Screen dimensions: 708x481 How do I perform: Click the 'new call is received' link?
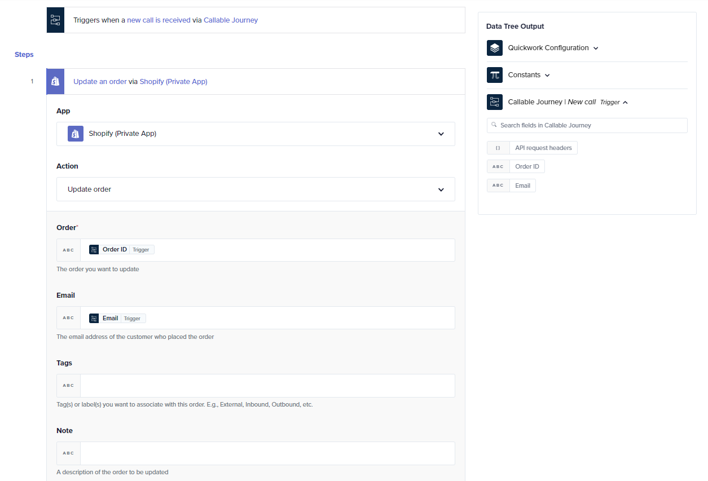click(x=159, y=20)
